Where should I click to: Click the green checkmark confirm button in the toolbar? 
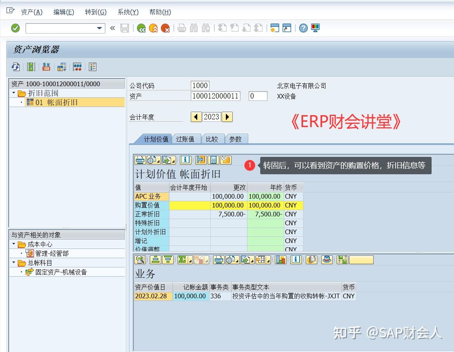pyautogui.click(x=15, y=28)
